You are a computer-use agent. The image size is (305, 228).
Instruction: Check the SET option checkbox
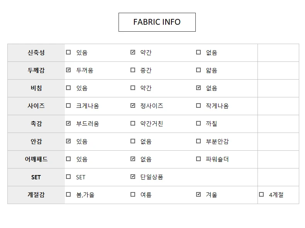pos(68,177)
